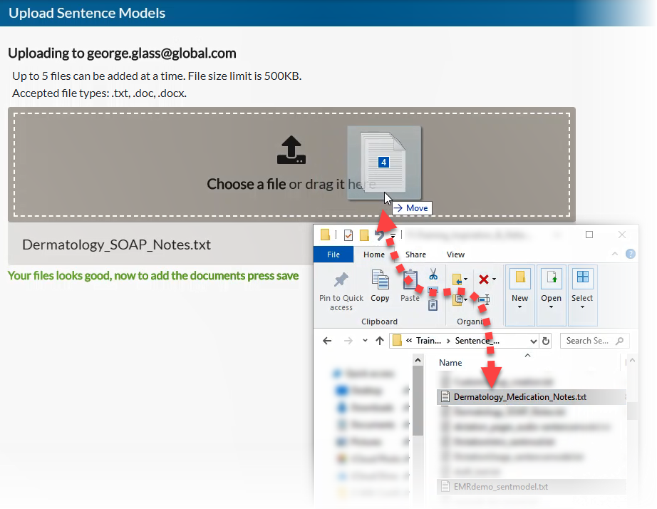Image resolution: width=657 pixels, height=509 pixels.
Task: Click the Explorer search field
Action: (x=589, y=341)
